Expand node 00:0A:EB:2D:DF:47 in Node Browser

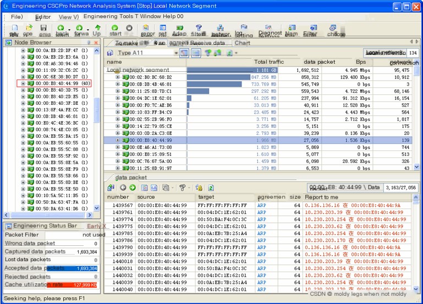[x=23, y=50]
